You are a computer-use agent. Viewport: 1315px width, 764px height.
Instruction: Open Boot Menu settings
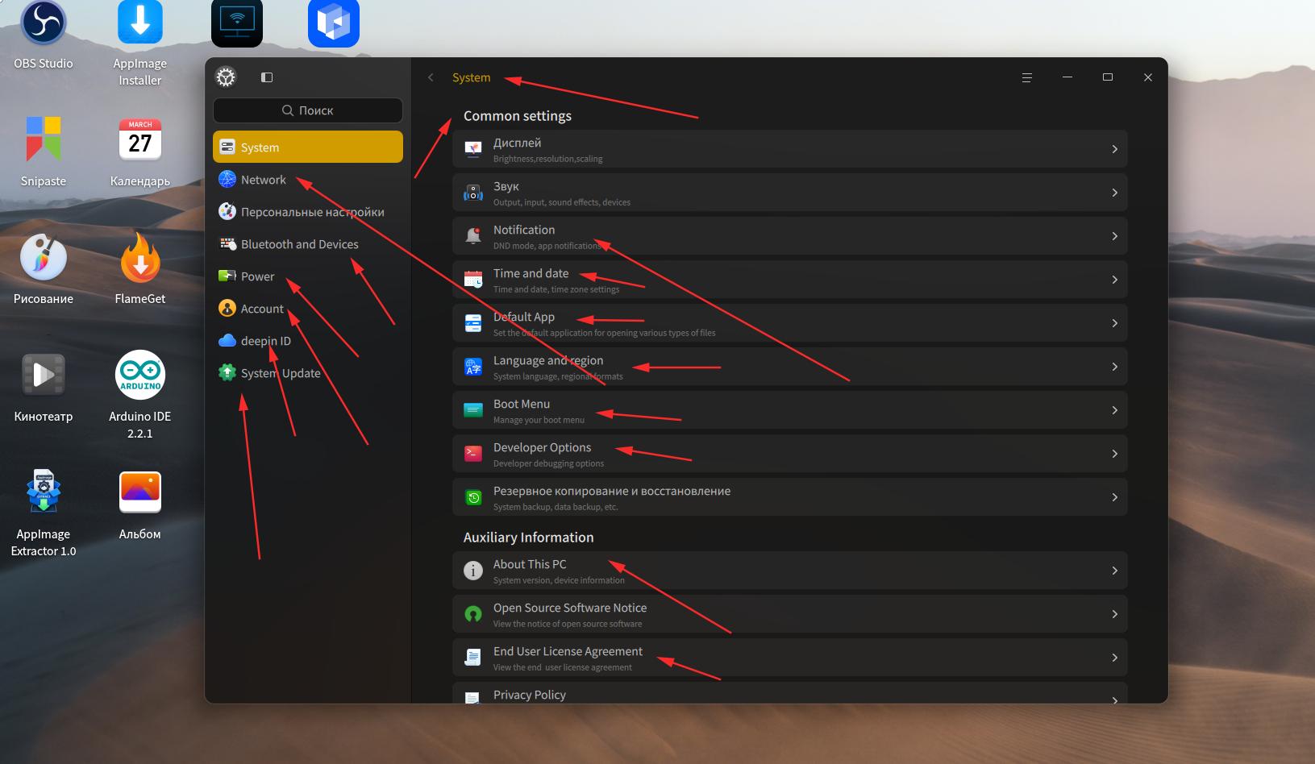[789, 410]
